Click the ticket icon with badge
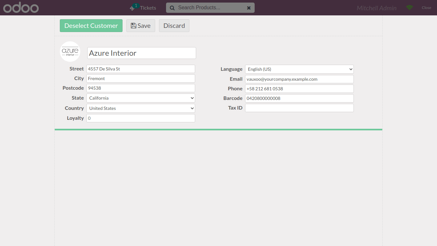This screenshot has height=246, width=437. click(x=134, y=7)
